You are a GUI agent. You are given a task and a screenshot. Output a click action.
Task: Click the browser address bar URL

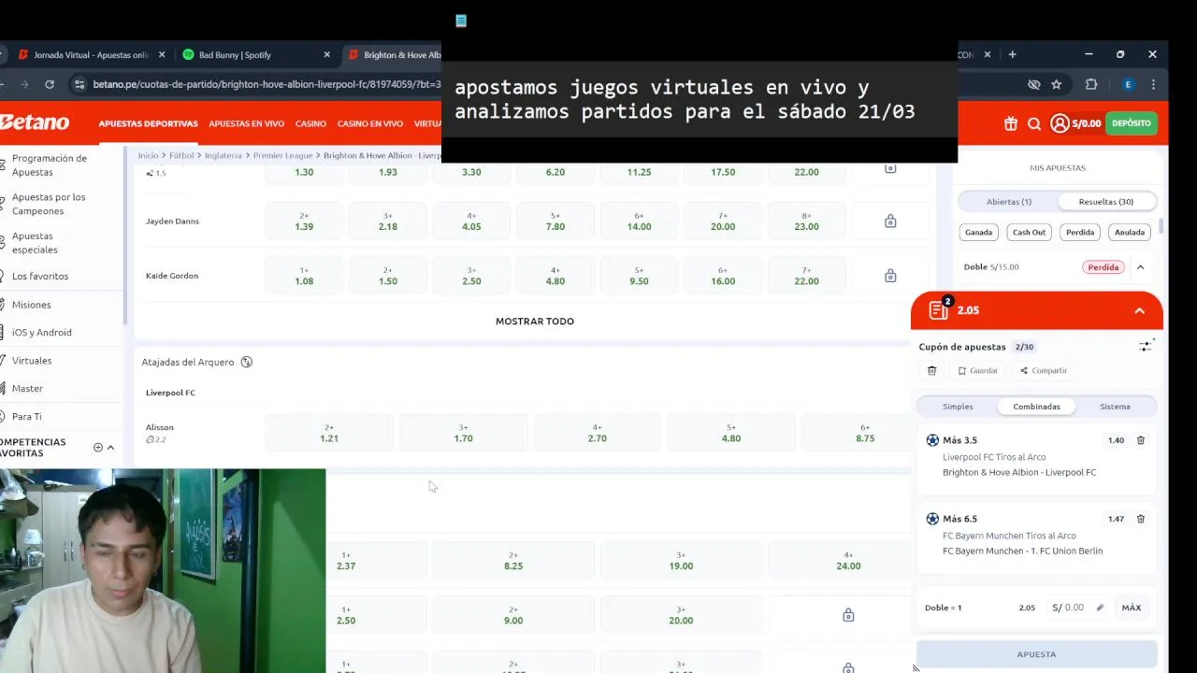267,84
